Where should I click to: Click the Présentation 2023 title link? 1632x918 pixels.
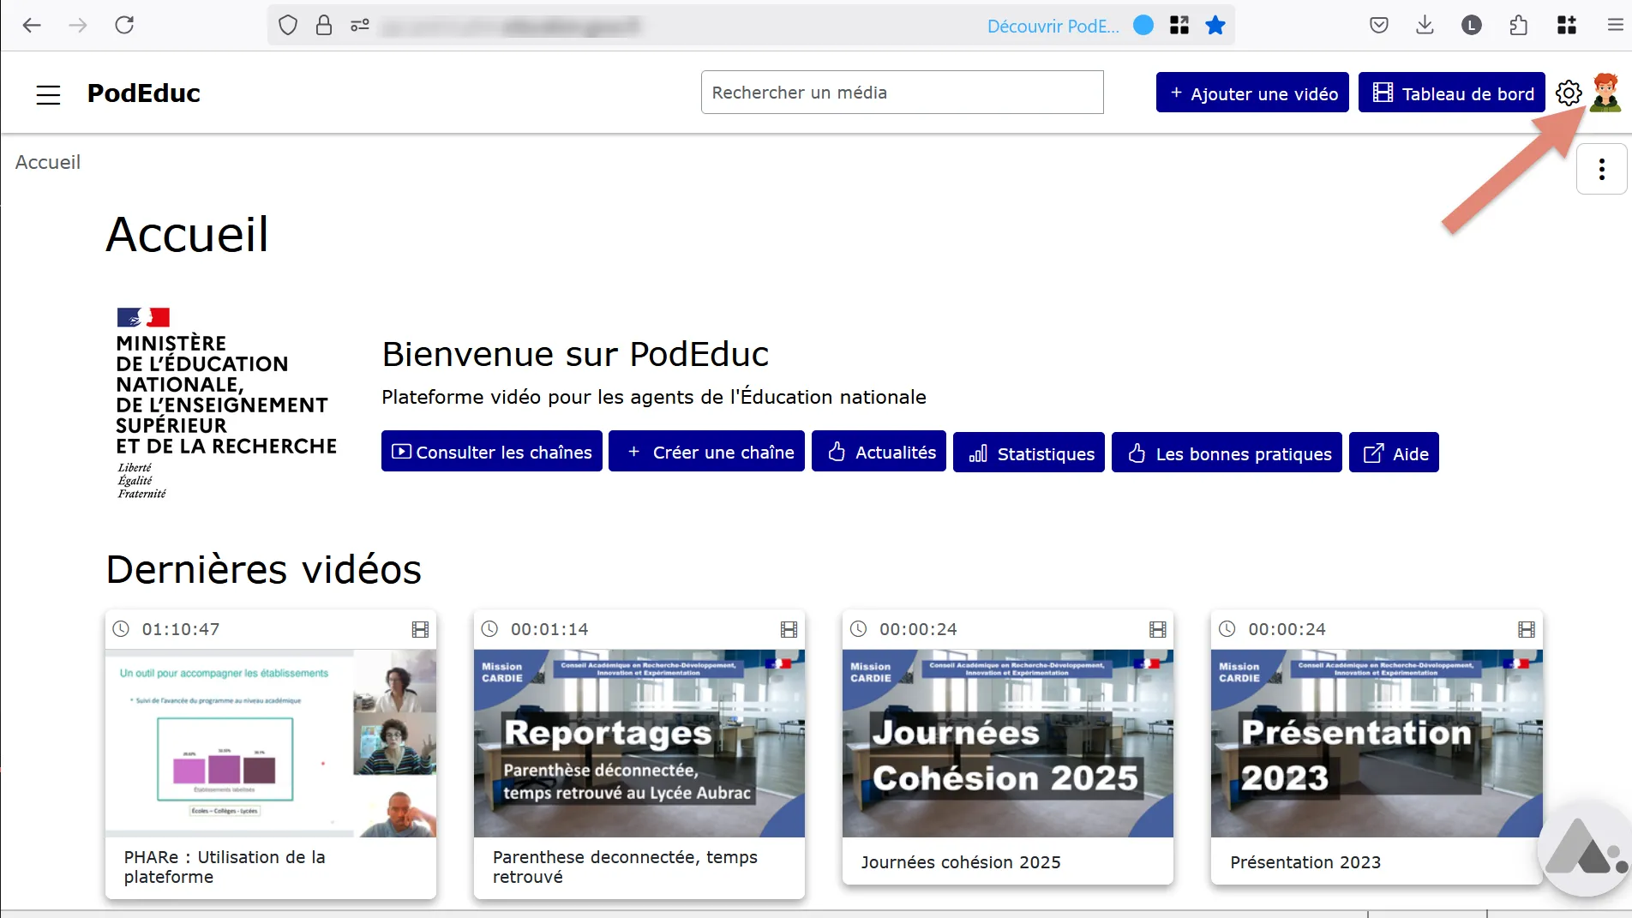click(x=1305, y=862)
